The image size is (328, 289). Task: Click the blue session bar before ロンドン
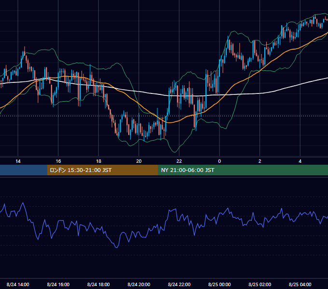24,170
